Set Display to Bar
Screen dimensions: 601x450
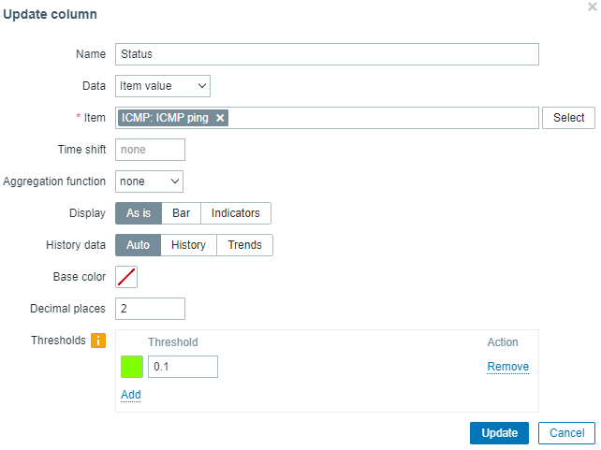[182, 213]
